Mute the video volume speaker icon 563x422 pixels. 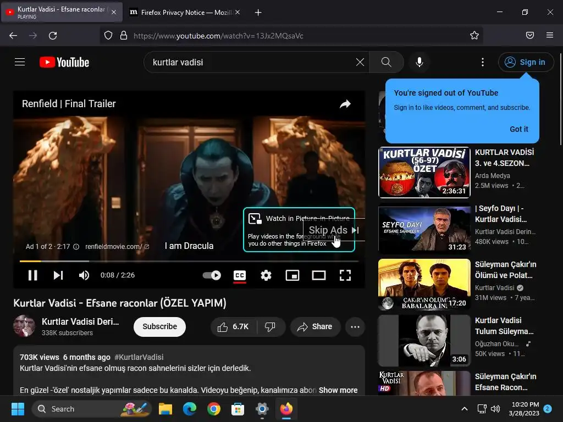click(x=84, y=275)
